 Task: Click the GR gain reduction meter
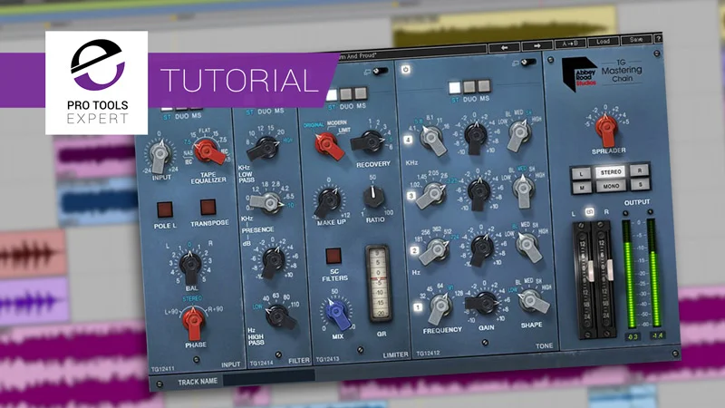[379, 283]
